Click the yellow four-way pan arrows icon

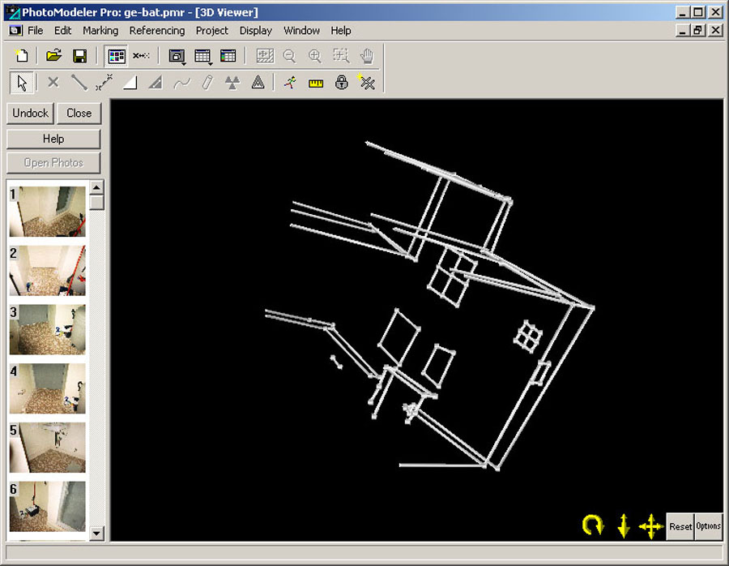[651, 526]
